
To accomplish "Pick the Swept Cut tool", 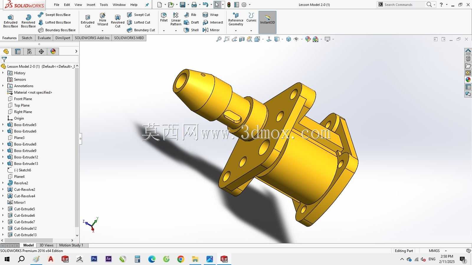I will point(139,15).
